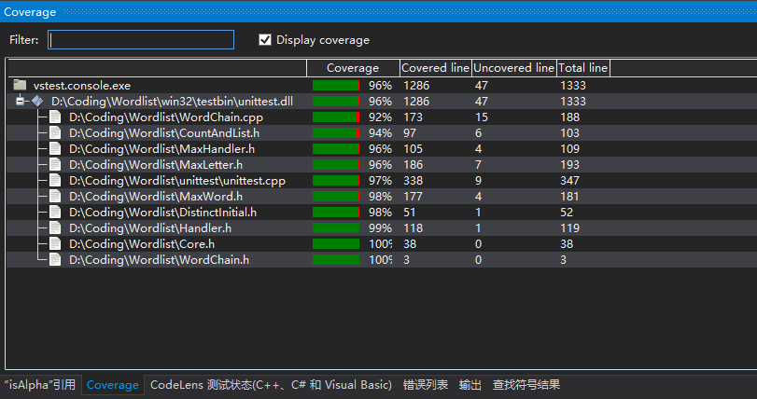Click the WordChain.cpp file icon
The height and width of the screenshot is (399, 757).
tap(55, 117)
